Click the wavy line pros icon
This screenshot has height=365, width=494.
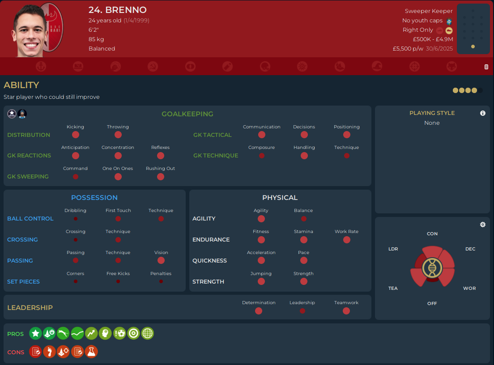click(77, 333)
